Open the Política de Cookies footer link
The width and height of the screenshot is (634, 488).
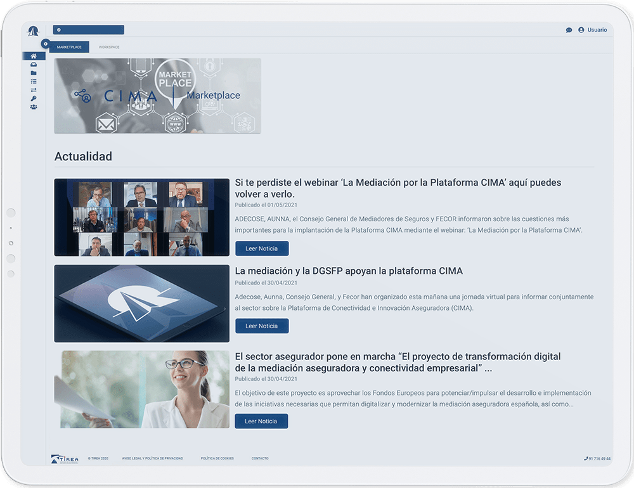click(x=217, y=458)
